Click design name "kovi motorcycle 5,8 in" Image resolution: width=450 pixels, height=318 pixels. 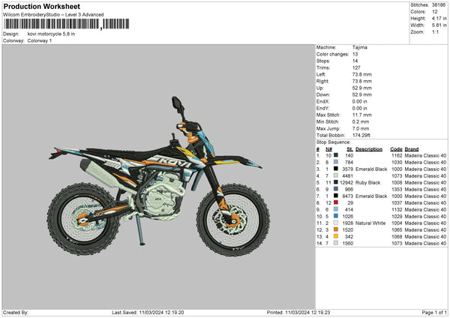point(51,34)
